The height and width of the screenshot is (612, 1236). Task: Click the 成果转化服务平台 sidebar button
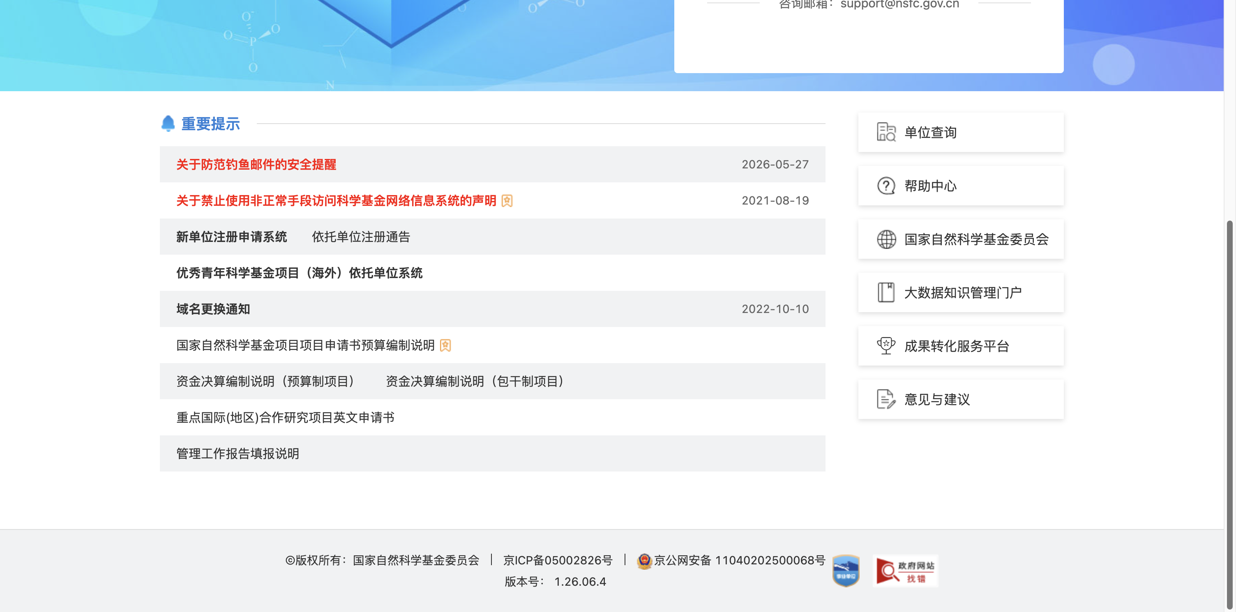coord(961,346)
